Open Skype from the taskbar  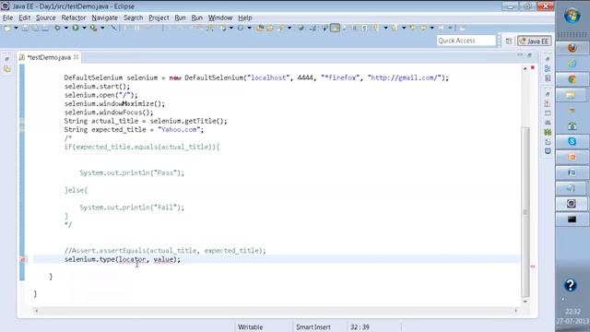(572, 141)
